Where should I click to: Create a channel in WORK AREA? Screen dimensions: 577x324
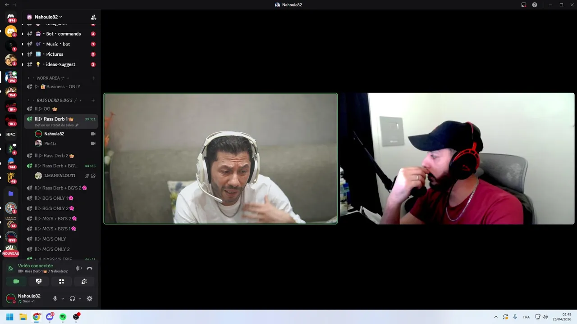tap(93, 78)
